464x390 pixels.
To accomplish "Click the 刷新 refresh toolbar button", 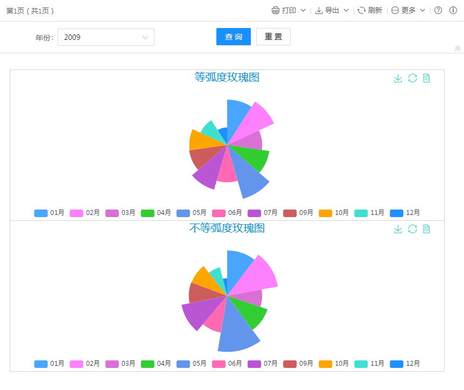I will 370,10.
